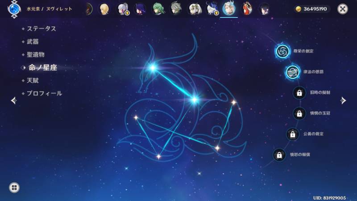The width and height of the screenshot is (357, 201).
Task: Click the 旧時の擬制 label text
Action: point(320,93)
